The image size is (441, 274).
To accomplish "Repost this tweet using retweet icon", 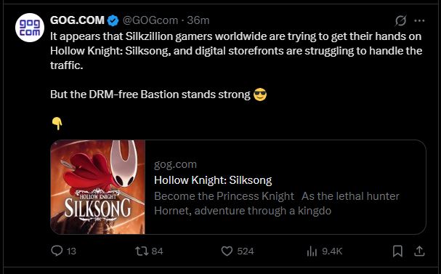I will click(x=142, y=251).
